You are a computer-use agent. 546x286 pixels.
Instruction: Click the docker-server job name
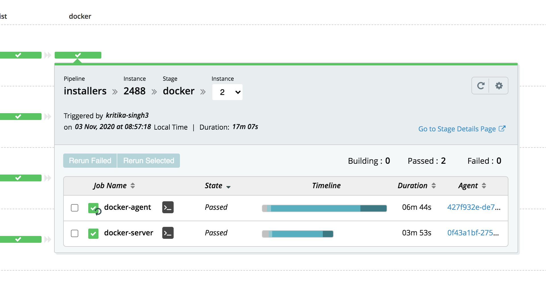coord(129,233)
